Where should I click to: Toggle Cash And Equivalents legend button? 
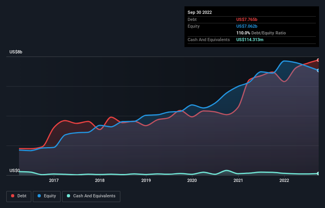click(x=91, y=196)
